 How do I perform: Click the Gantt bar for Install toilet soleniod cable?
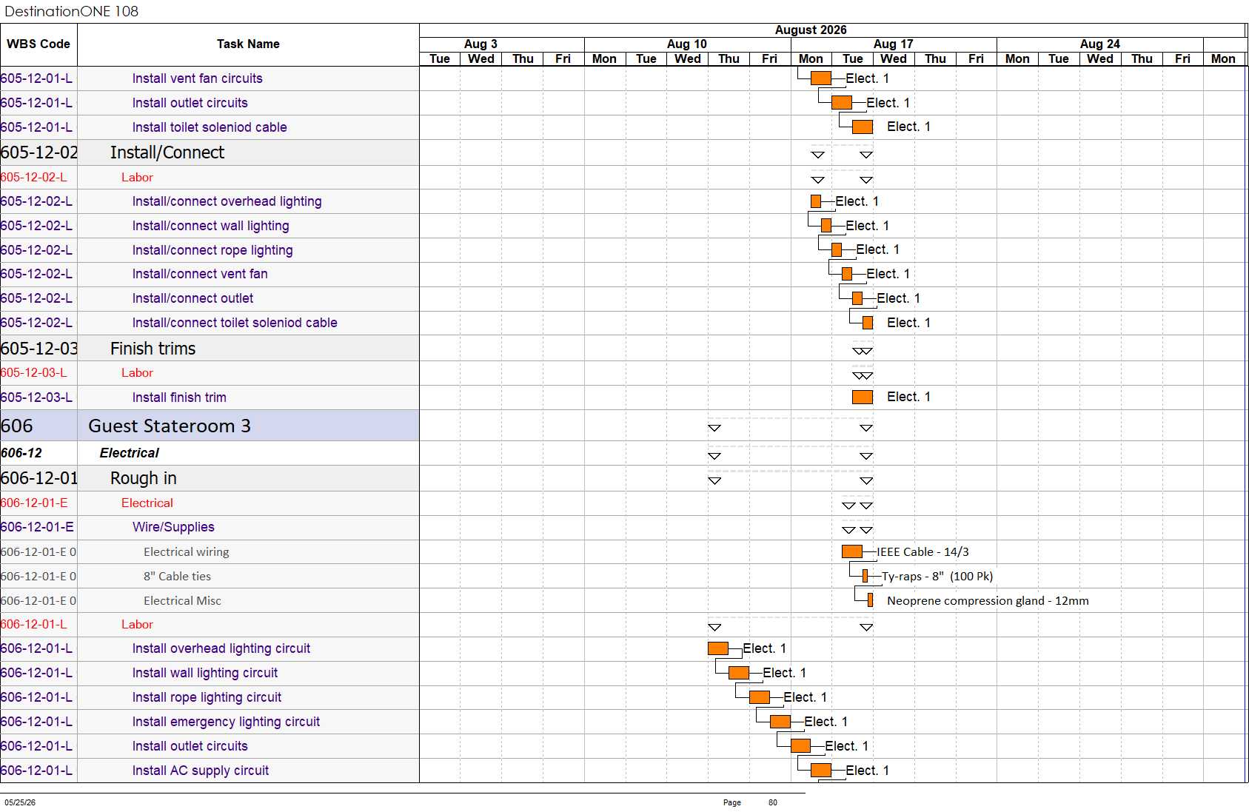coord(863,127)
